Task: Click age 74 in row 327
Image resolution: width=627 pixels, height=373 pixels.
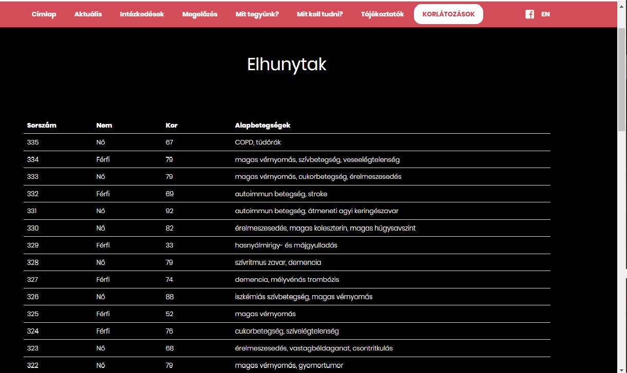Action: coord(169,280)
